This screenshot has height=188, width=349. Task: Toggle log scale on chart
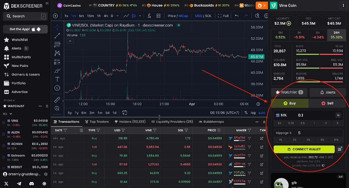click(253, 113)
